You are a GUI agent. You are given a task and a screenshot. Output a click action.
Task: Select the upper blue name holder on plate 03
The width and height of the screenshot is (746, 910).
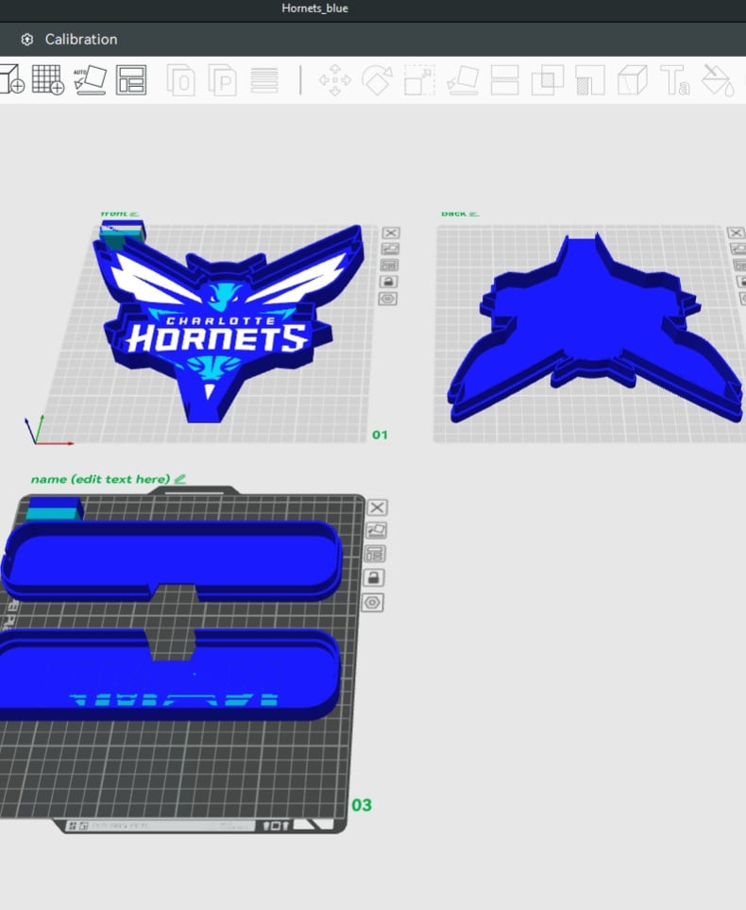pos(172,560)
